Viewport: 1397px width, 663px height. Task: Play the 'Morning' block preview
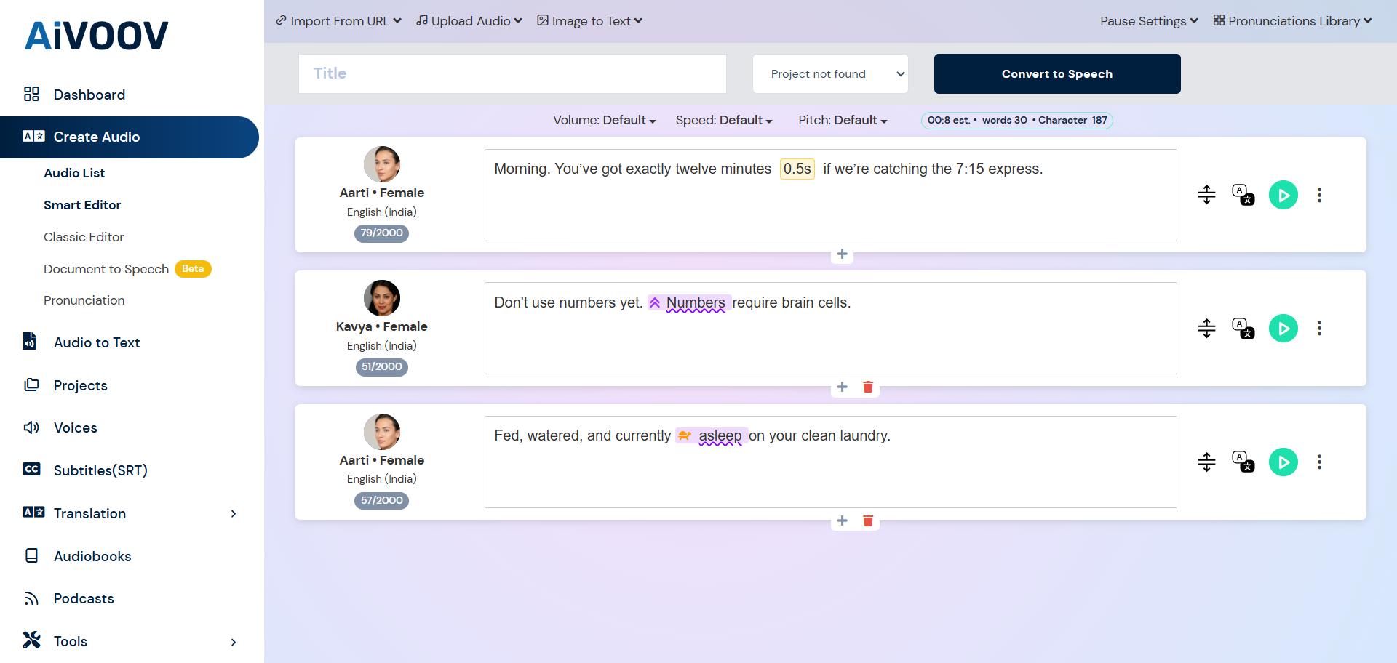(x=1283, y=195)
